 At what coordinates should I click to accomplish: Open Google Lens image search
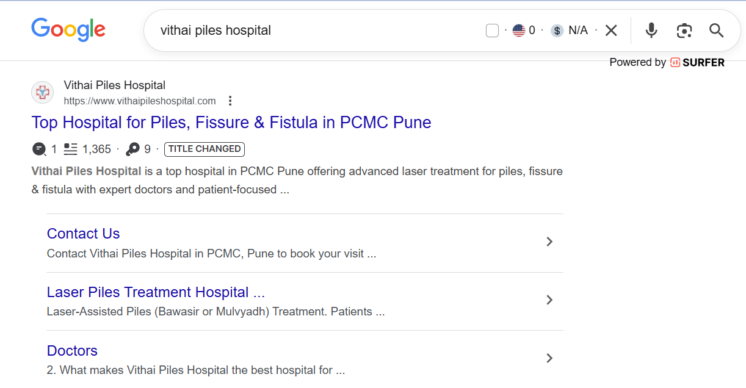[x=684, y=31]
